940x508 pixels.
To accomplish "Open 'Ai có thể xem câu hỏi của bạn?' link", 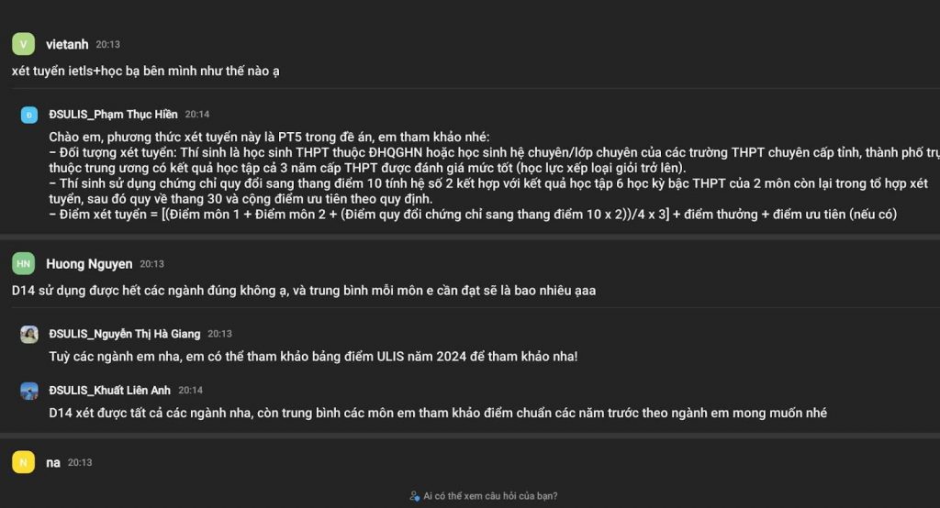I will (x=490, y=496).
